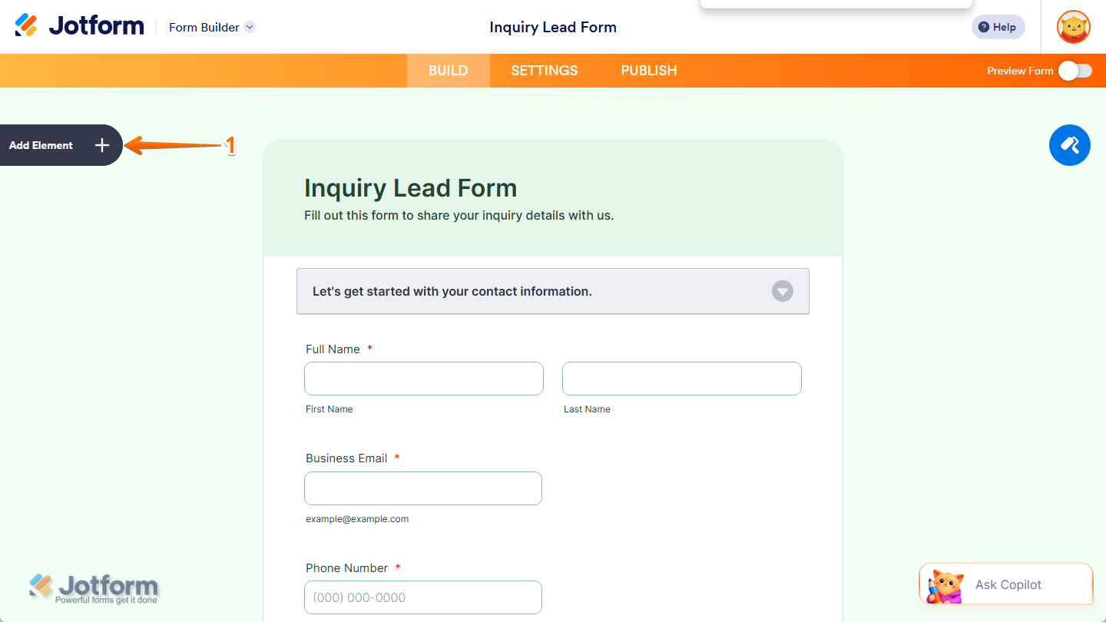Switch to the SETTINGS tab

pyautogui.click(x=544, y=70)
